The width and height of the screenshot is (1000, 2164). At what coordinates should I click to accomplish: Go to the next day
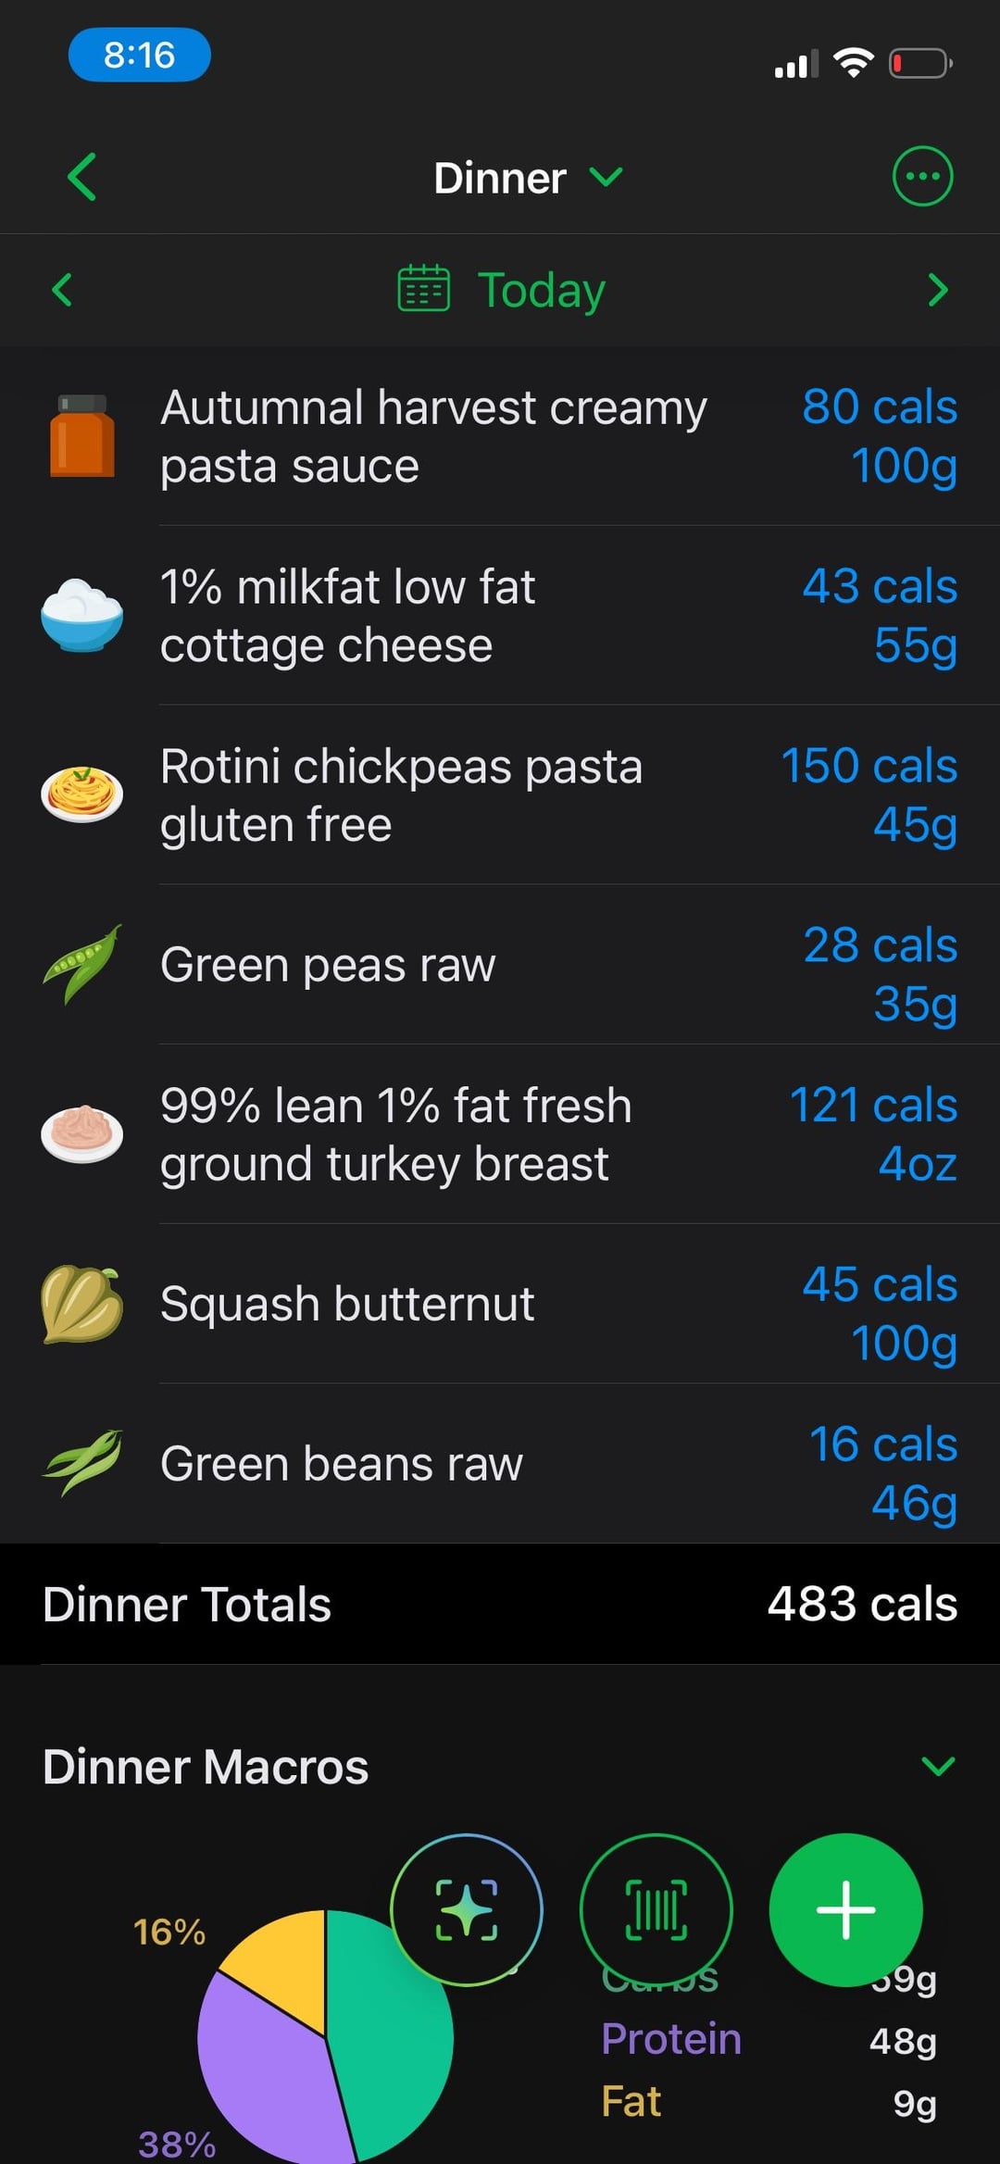point(938,290)
